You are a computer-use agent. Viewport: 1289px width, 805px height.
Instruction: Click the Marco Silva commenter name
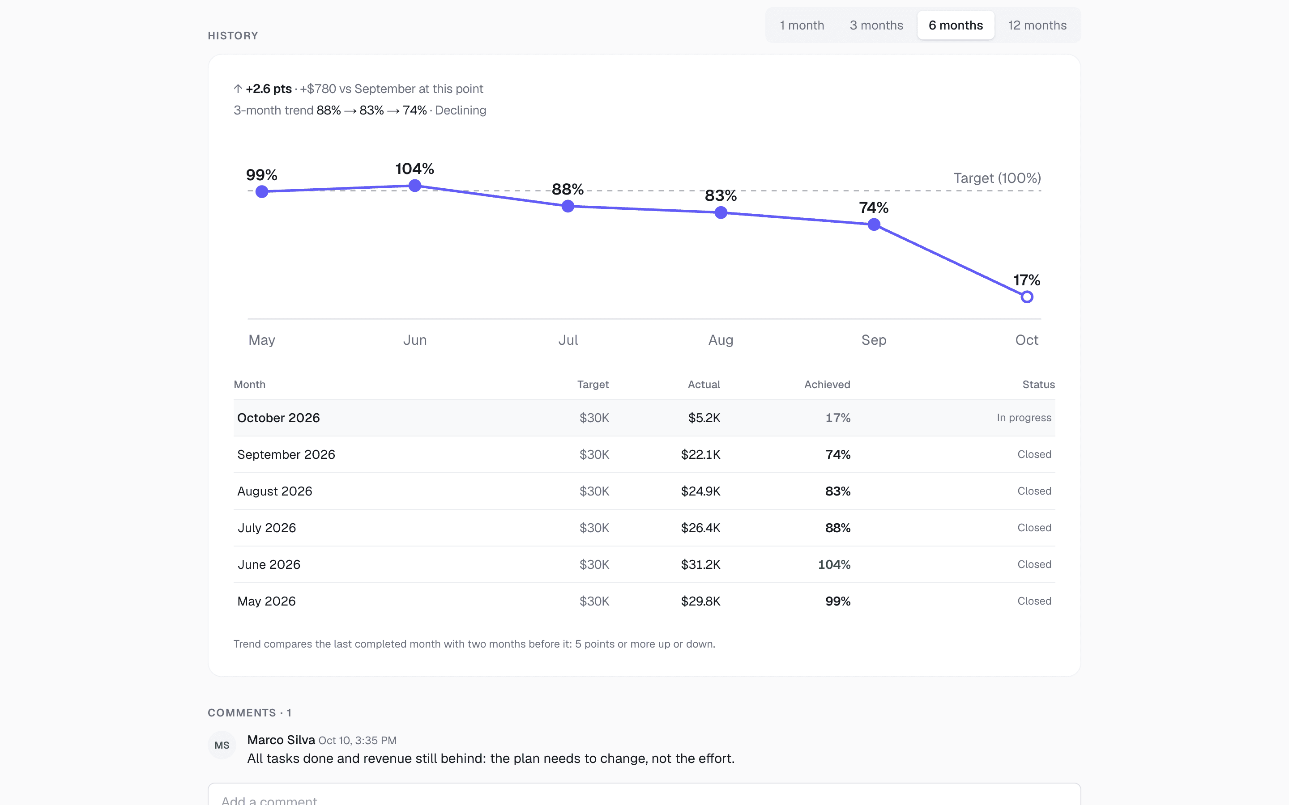(281, 740)
